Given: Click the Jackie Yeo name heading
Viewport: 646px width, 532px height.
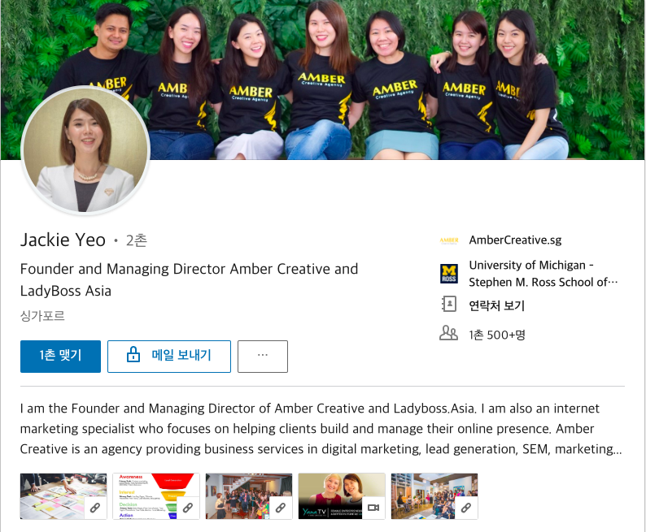Looking at the screenshot, I should (x=63, y=240).
